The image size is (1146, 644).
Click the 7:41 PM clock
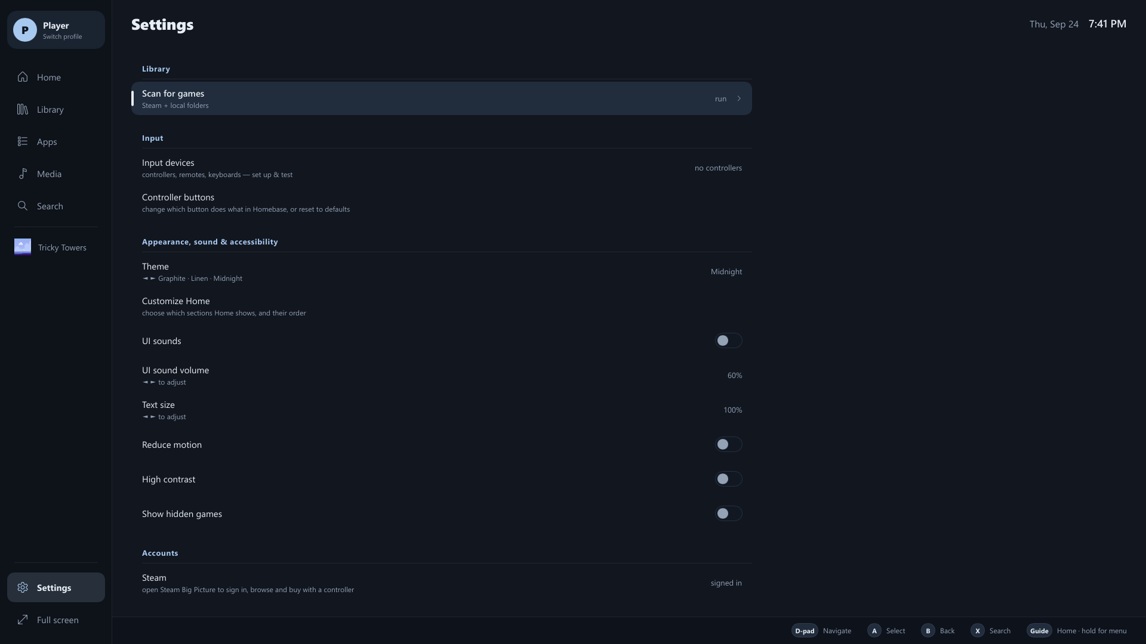[x=1107, y=24]
